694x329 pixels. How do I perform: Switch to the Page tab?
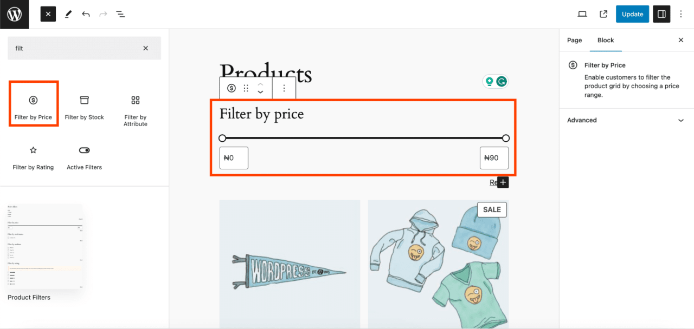pyautogui.click(x=574, y=40)
